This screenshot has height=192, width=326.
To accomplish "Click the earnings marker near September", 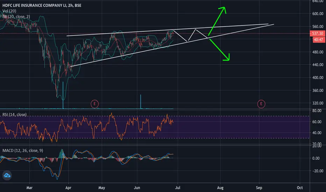I will pos(261,104).
